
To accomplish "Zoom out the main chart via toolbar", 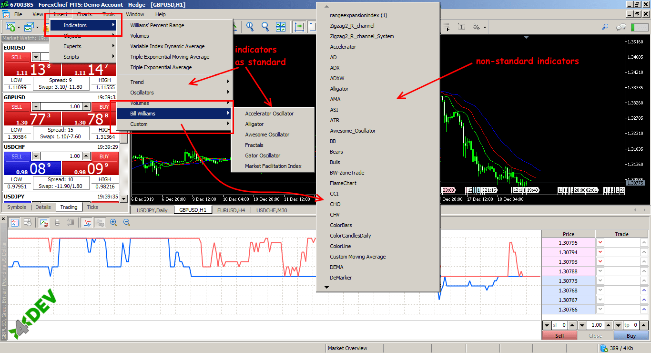I will point(265,27).
